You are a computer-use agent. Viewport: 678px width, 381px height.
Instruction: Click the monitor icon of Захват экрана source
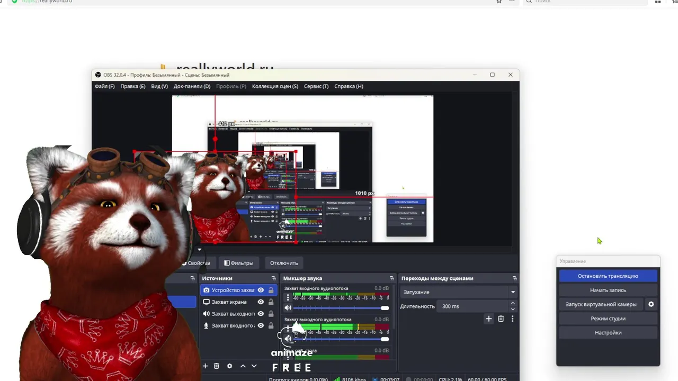click(206, 302)
